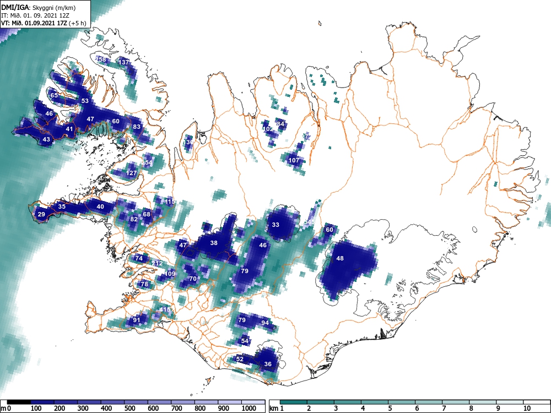Click visibility value 52 near the south coast
The width and height of the screenshot is (551, 413).
pyautogui.click(x=240, y=359)
